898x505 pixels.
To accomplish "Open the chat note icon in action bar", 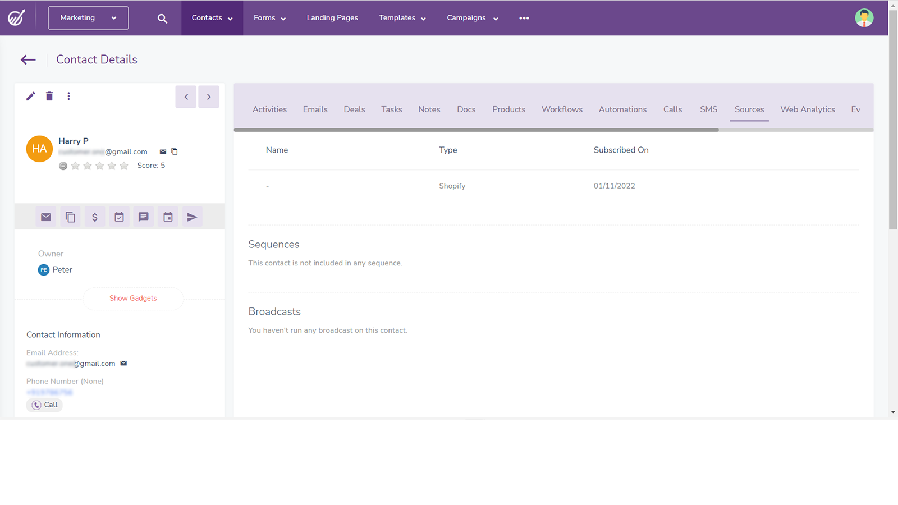I will tap(144, 217).
